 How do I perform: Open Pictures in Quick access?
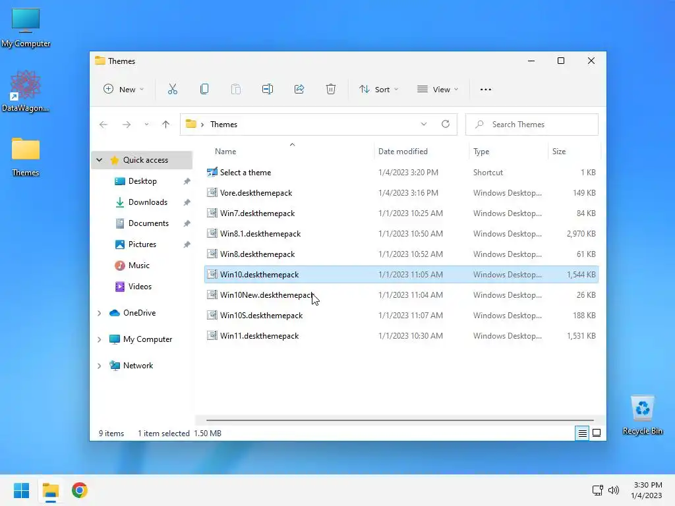pos(142,244)
